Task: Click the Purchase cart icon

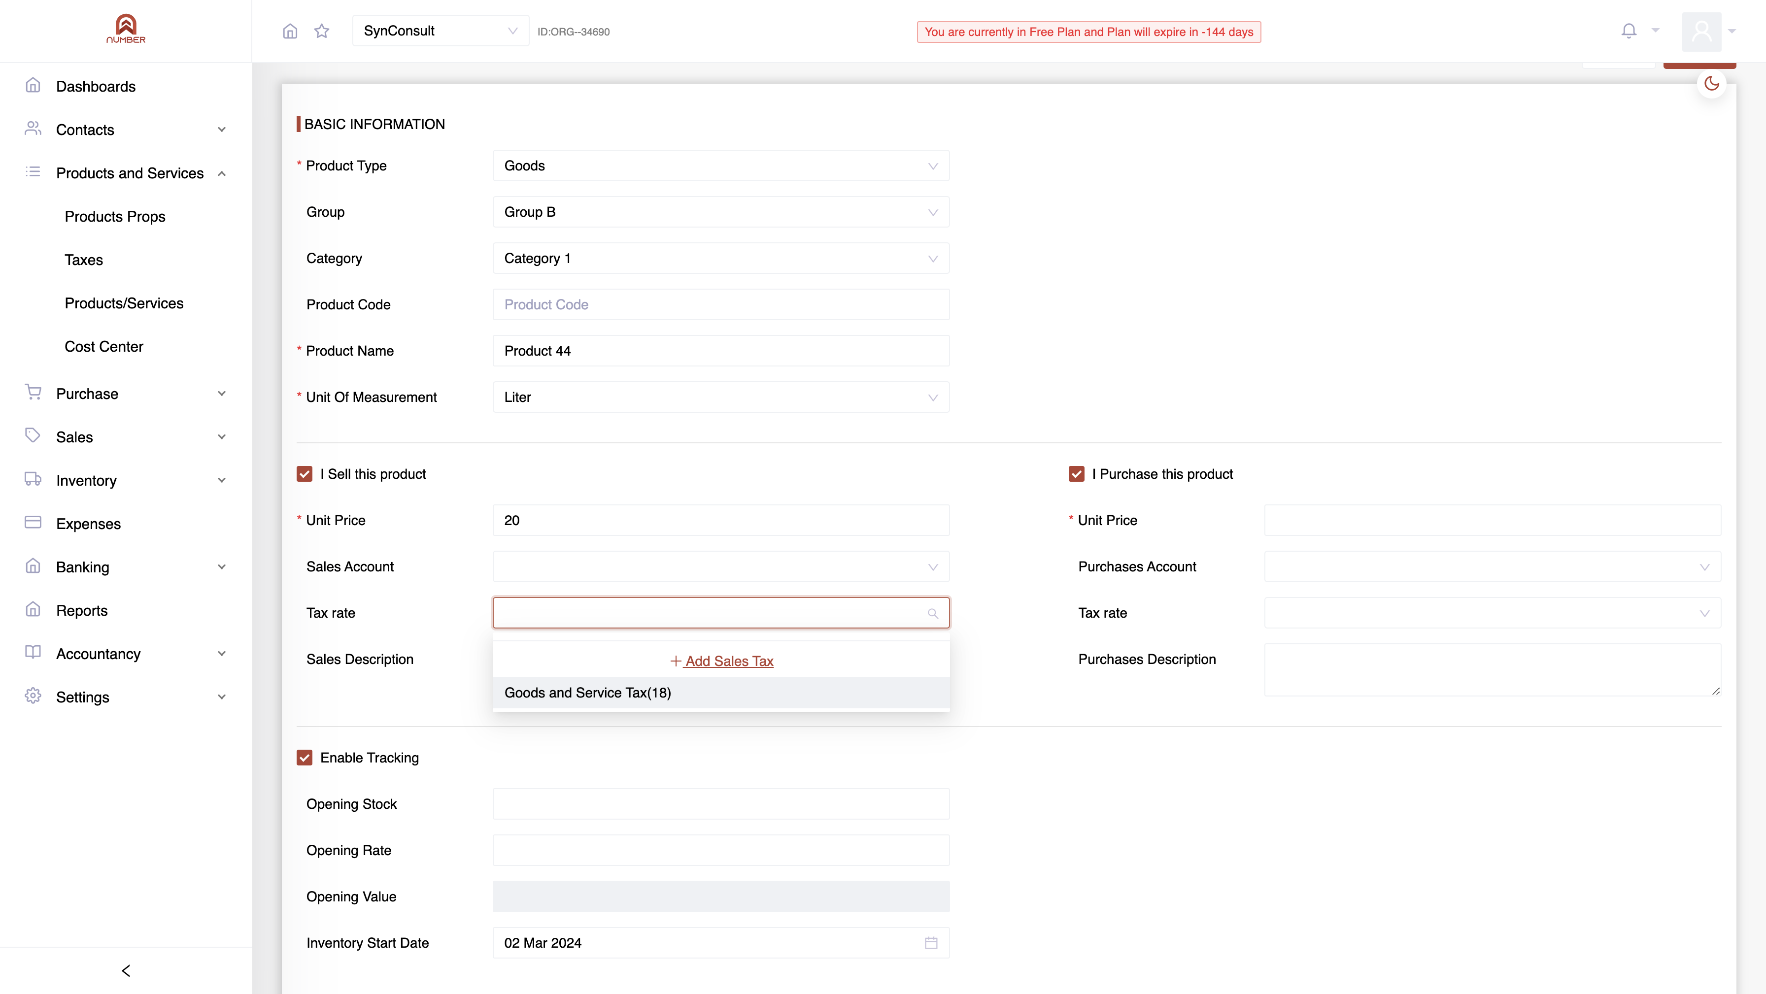Action: (x=33, y=393)
